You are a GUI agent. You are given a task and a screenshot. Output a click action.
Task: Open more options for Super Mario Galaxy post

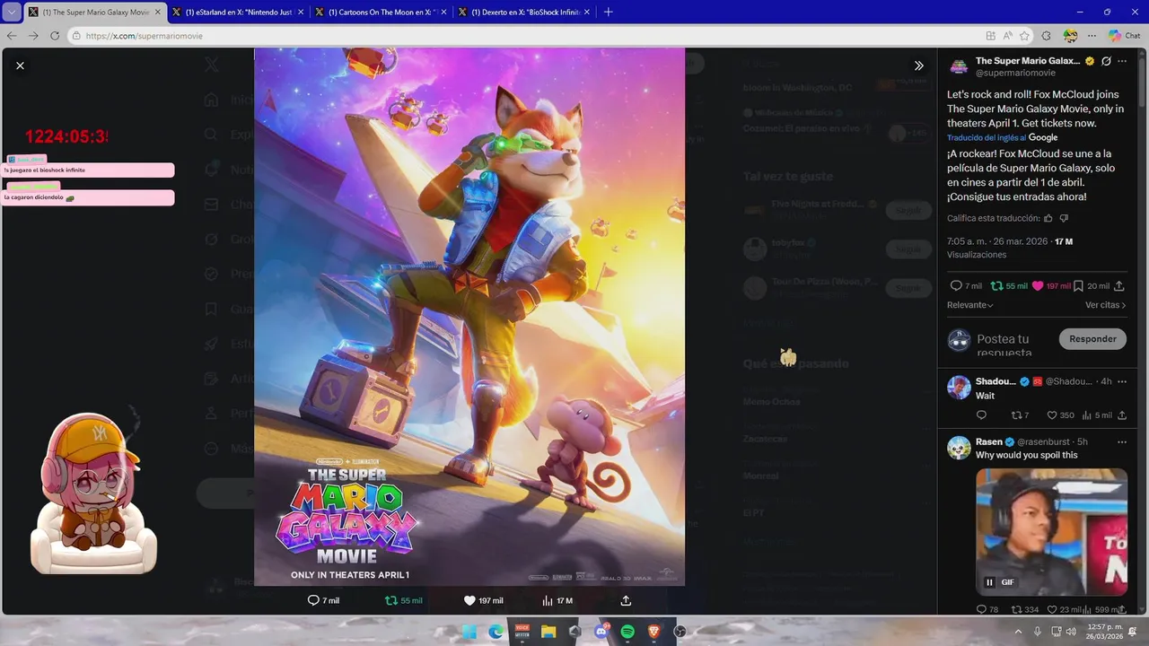tap(1122, 61)
